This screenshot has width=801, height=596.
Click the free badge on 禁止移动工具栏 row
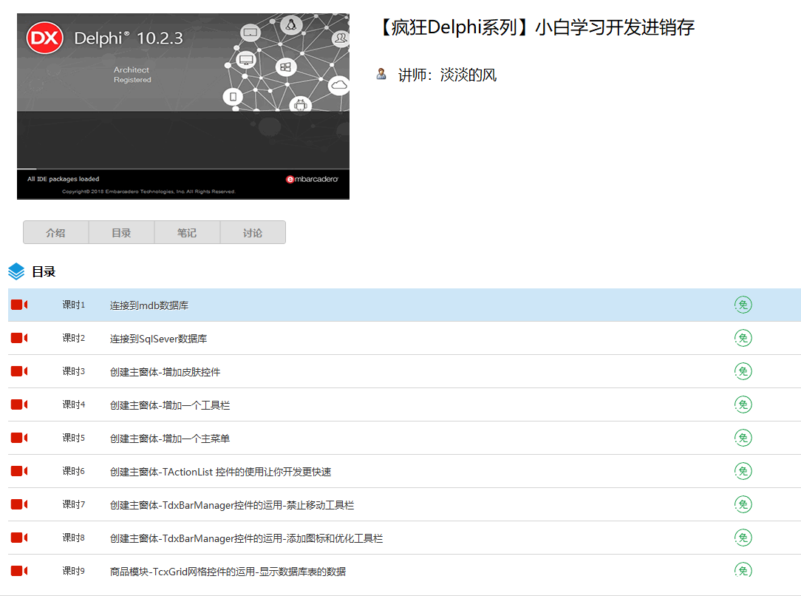click(743, 504)
